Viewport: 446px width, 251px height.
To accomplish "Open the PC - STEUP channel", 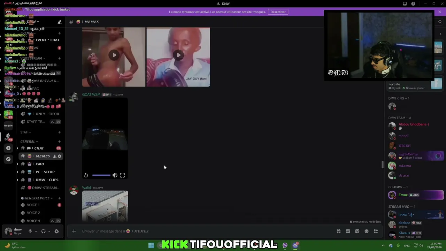I will pyautogui.click(x=40, y=172).
